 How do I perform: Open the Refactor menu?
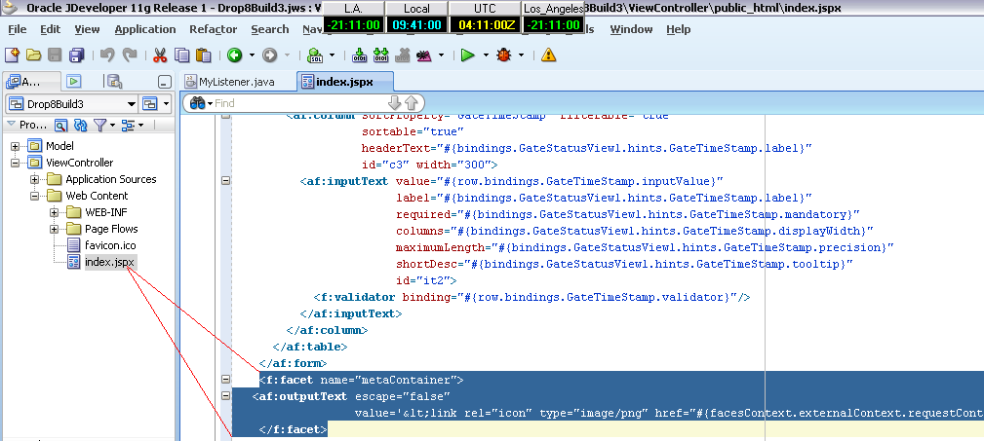[213, 29]
